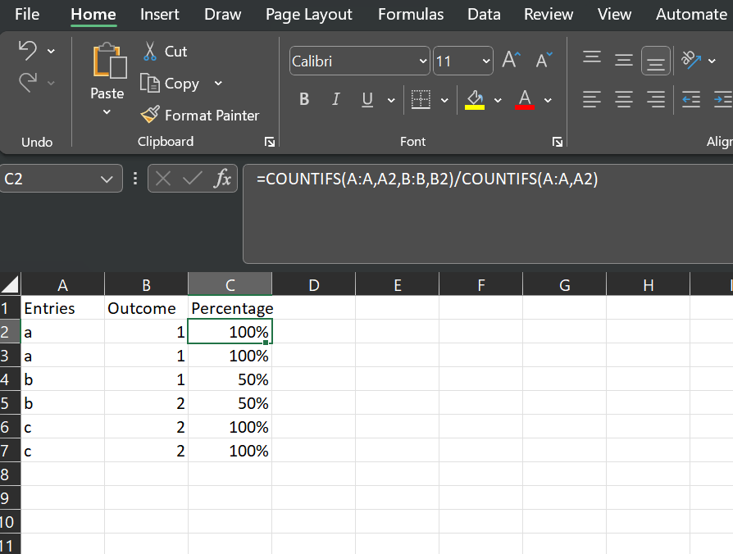Click the Format Painter label
Image resolution: width=733 pixels, height=554 pixels.
(212, 116)
